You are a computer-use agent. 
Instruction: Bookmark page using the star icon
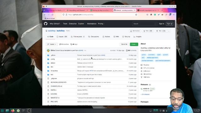[x=136, y=15]
